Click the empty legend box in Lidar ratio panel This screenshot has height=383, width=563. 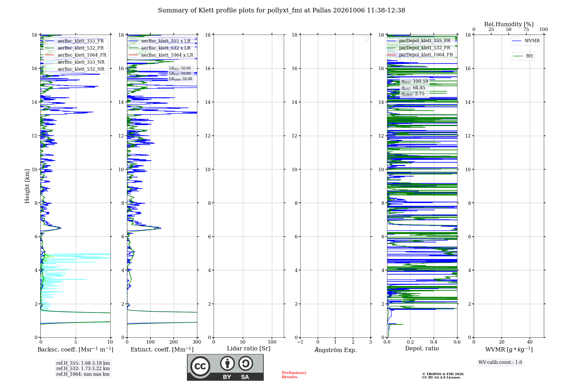pyautogui.click(x=280, y=39)
